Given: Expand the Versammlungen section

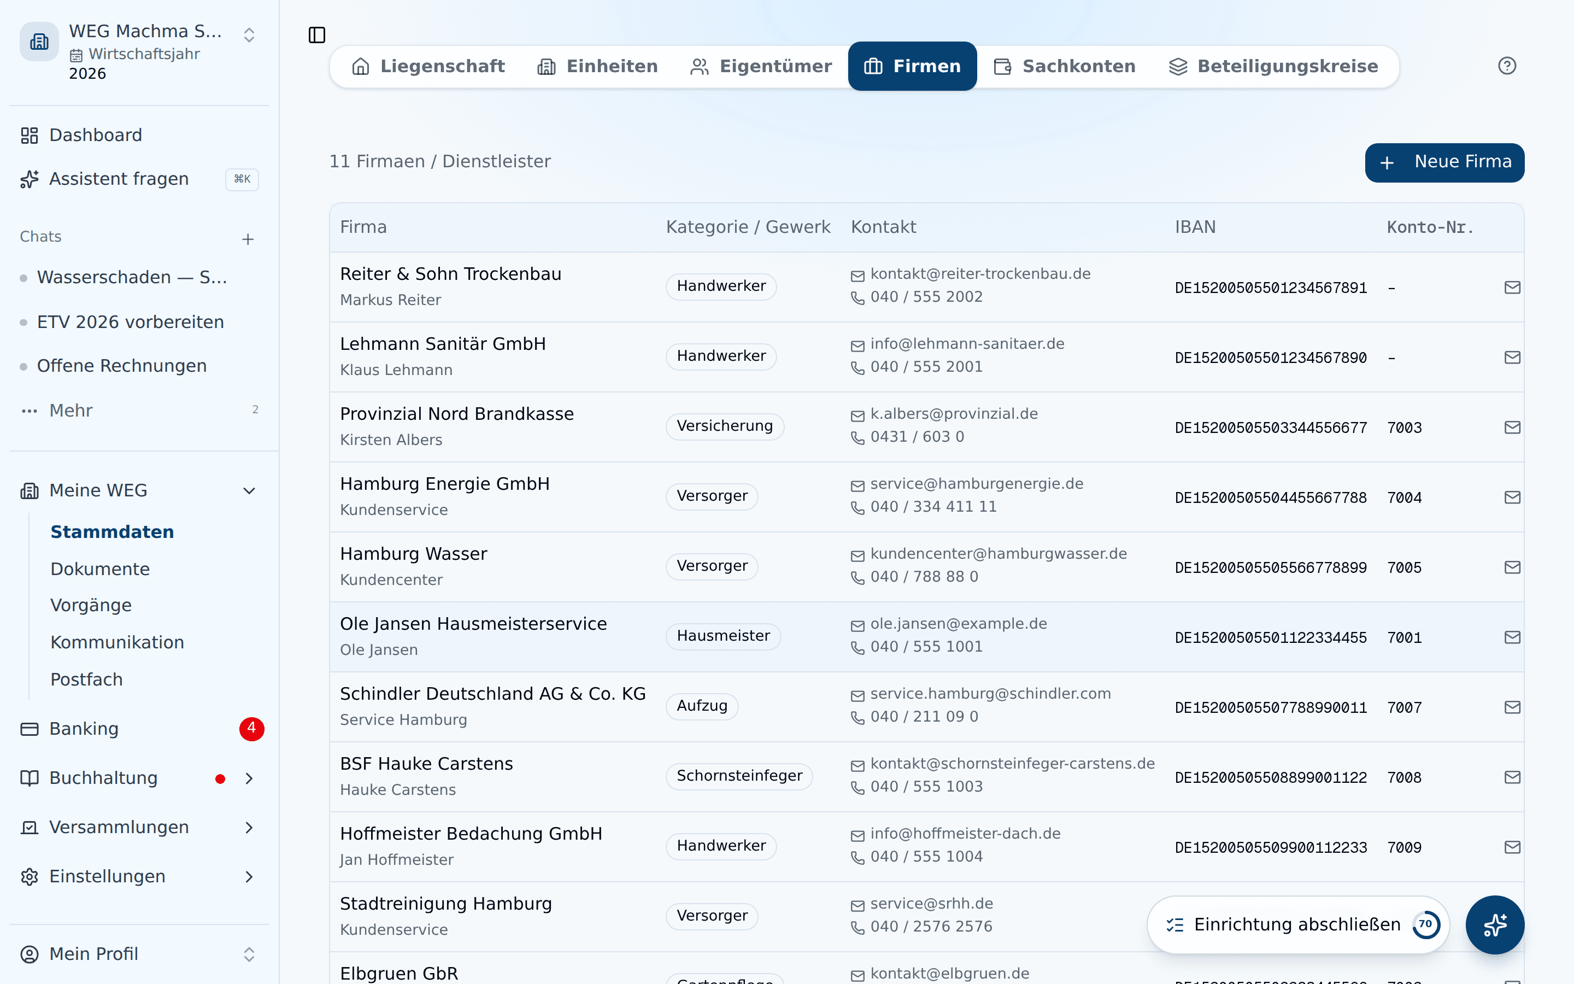Looking at the screenshot, I should 249,828.
